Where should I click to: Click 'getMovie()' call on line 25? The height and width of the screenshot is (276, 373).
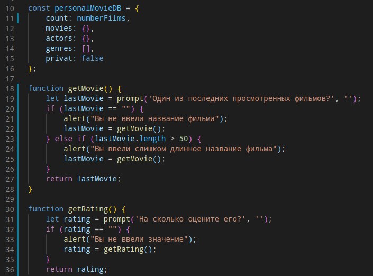click(x=139, y=159)
